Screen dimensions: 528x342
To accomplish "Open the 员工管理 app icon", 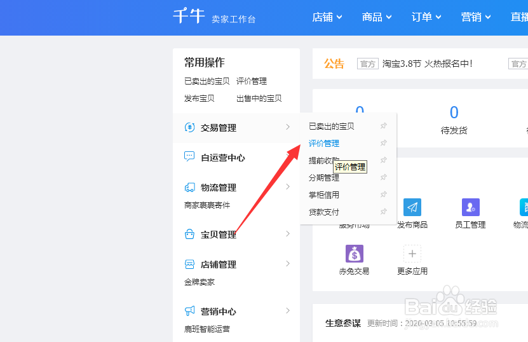I will (470, 207).
